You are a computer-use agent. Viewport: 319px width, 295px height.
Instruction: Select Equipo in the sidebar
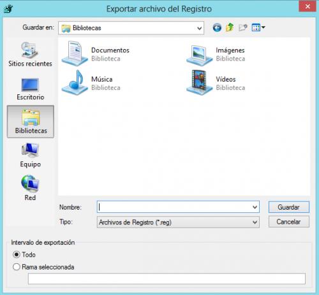point(30,155)
